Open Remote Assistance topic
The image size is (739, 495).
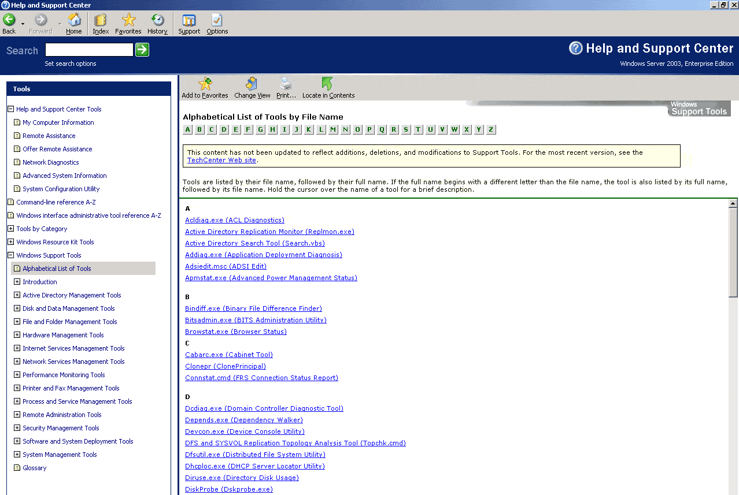(49, 136)
